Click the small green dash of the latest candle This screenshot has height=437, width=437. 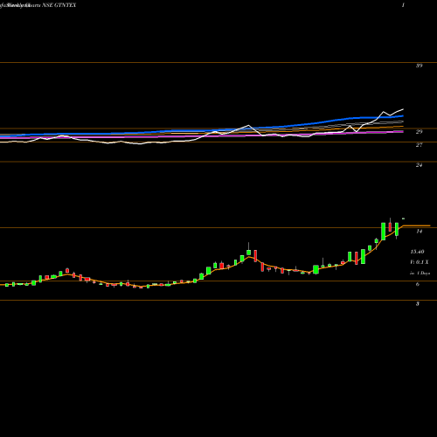pyautogui.click(x=404, y=218)
